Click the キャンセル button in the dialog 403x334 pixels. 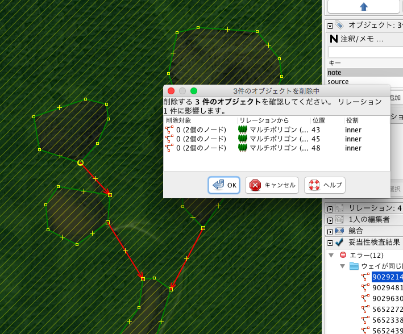tap(272, 185)
